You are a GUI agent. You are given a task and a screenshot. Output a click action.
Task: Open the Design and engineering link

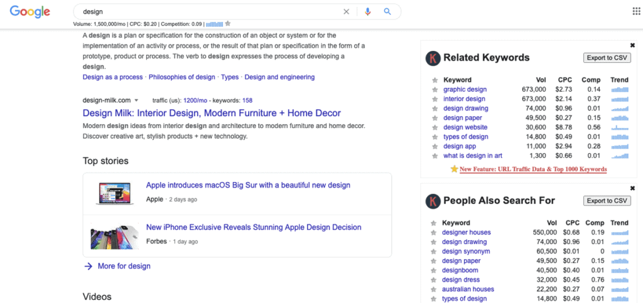pos(279,77)
